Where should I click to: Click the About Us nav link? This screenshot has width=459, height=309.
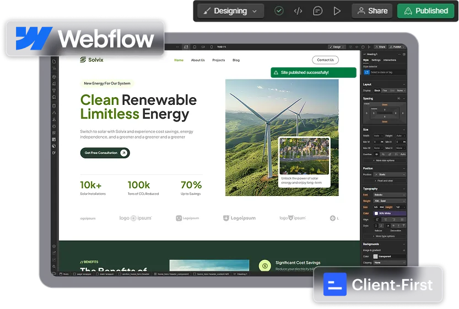coord(198,60)
